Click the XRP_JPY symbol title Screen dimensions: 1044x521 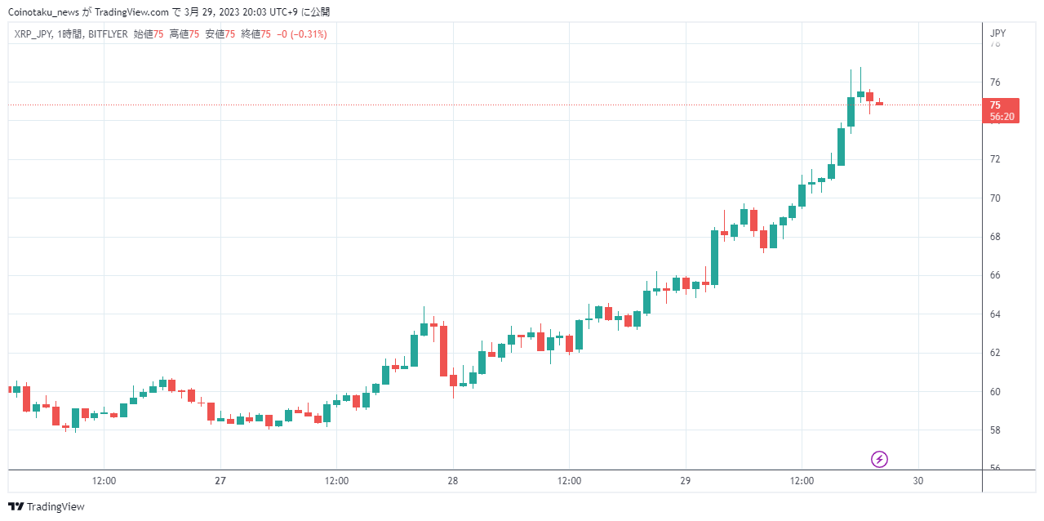click(34, 34)
